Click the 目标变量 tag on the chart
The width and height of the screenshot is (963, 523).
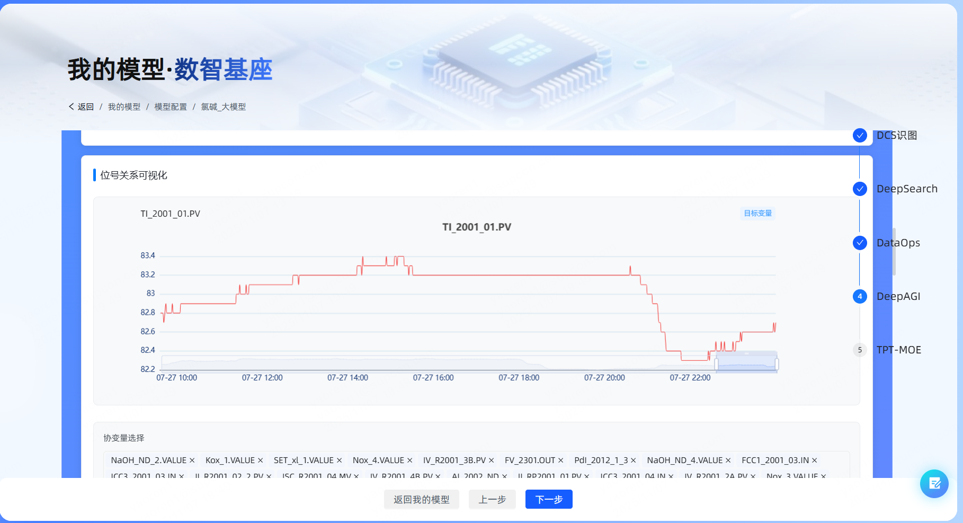757,213
